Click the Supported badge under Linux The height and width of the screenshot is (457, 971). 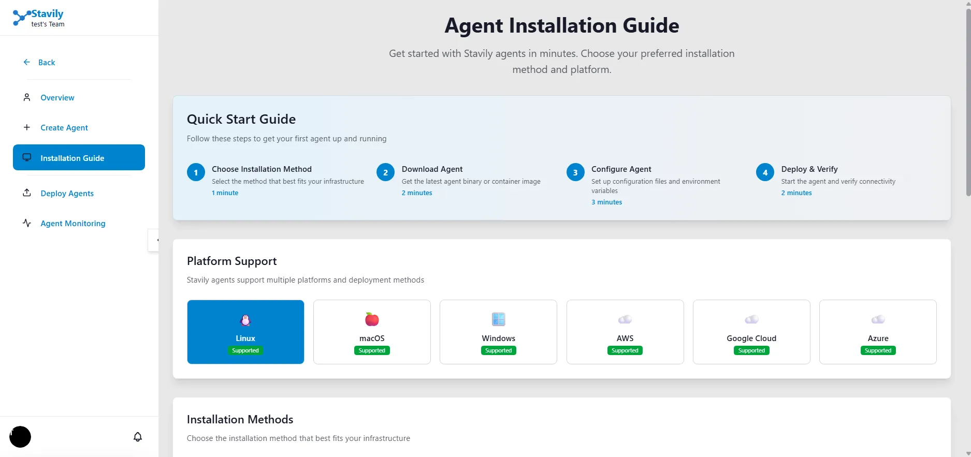click(x=245, y=350)
